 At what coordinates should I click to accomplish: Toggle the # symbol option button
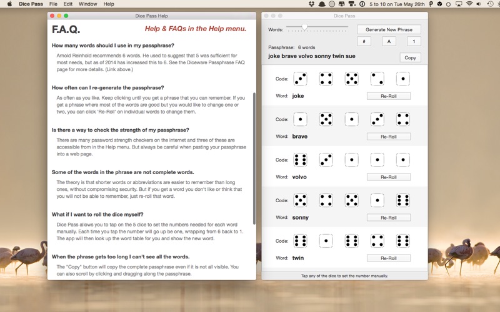[x=364, y=41]
